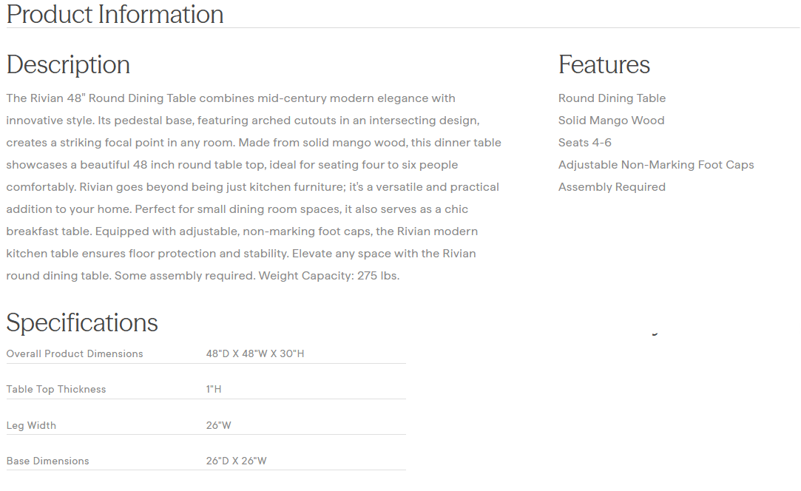Click the Base Dimensions label
The image size is (801, 491).
coord(47,461)
